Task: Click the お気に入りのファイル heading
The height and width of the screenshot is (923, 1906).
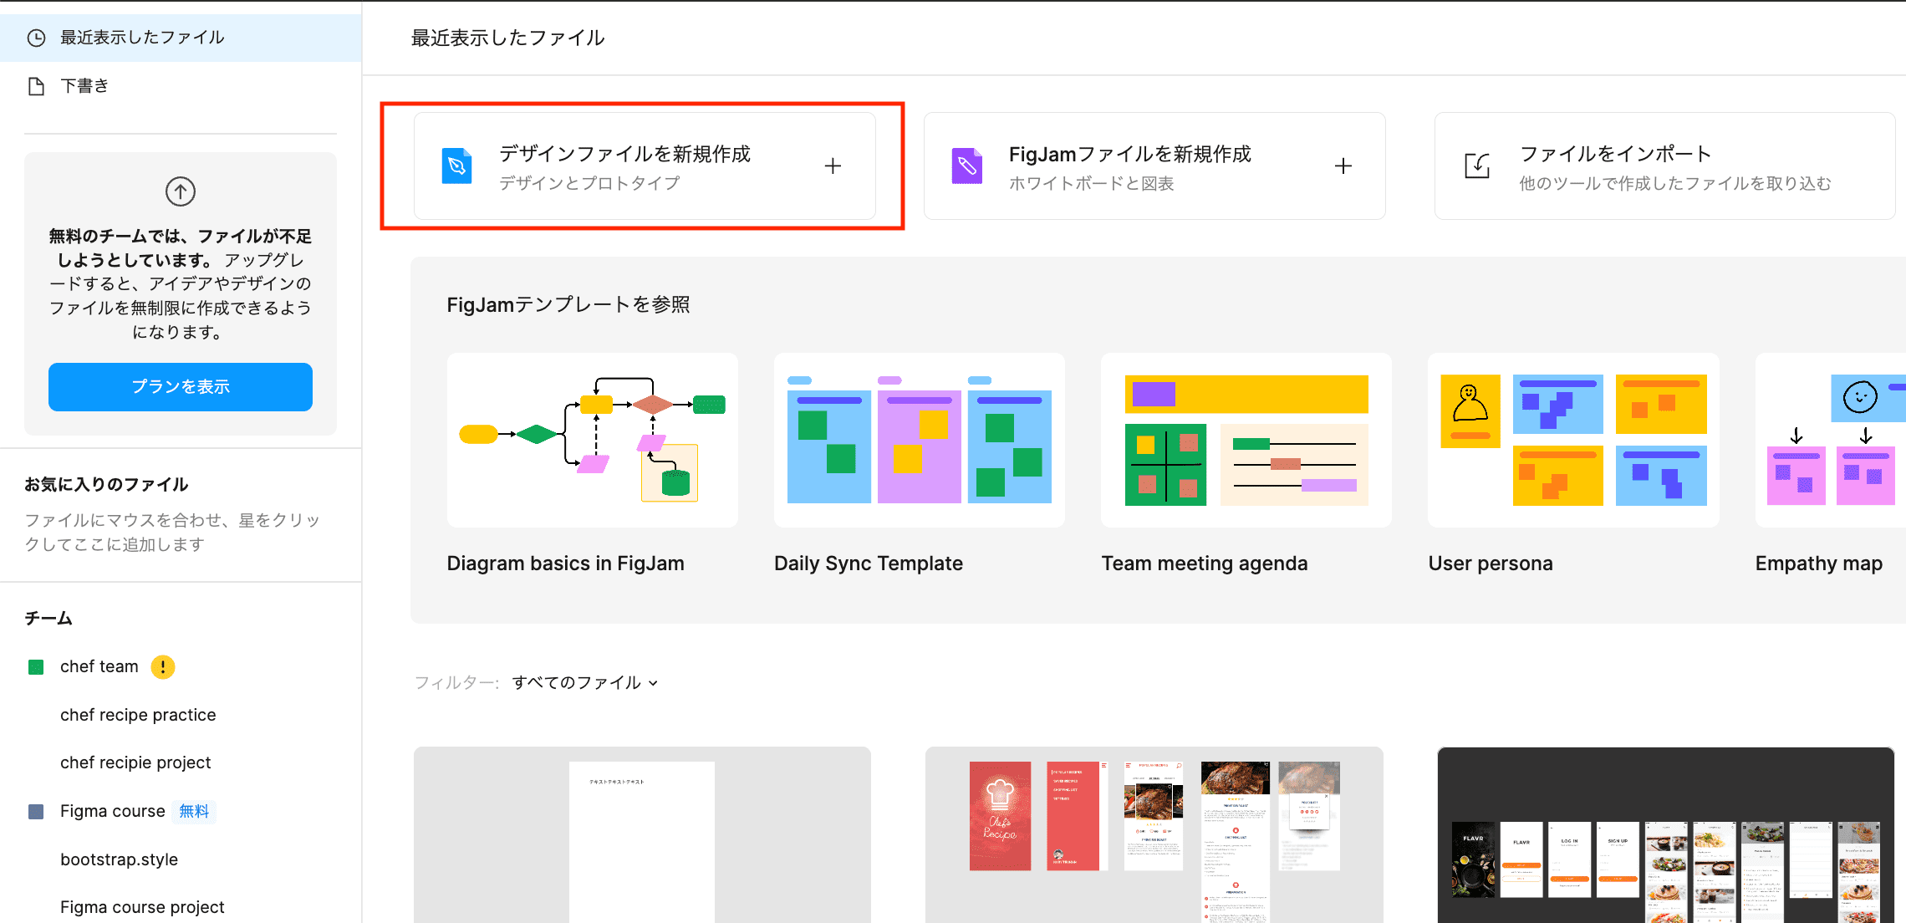Action: pos(106,485)
